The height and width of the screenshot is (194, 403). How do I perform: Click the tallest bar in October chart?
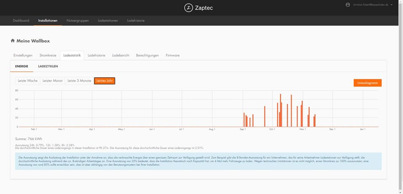(x=280, y=110)
